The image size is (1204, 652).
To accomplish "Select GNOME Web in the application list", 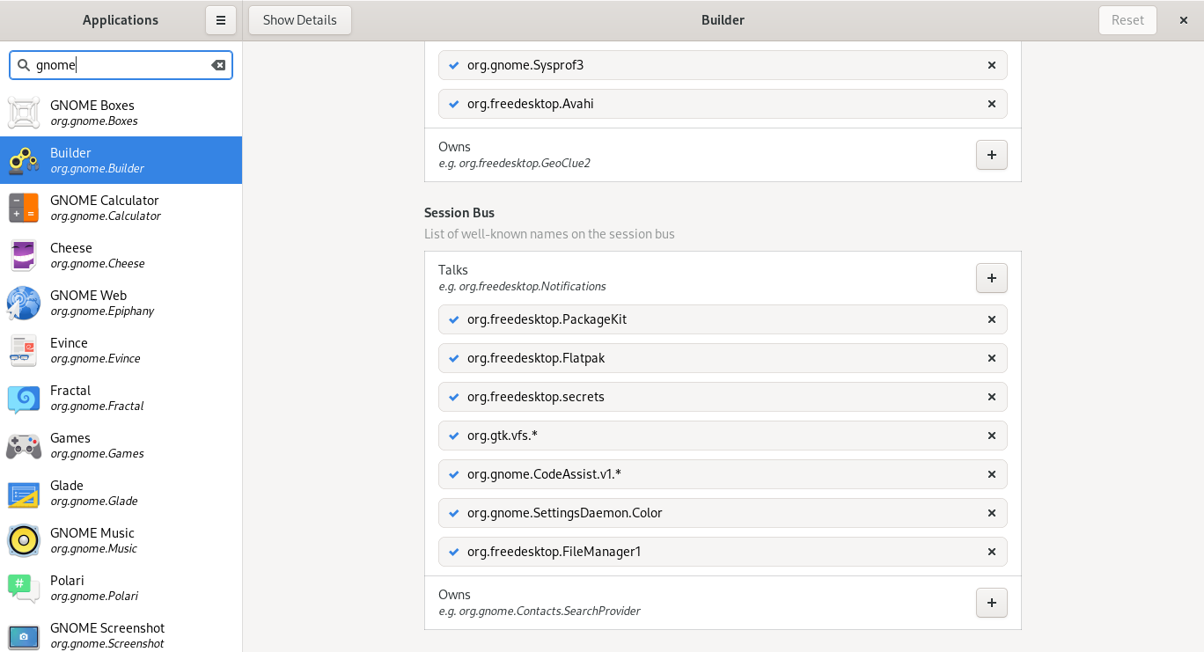I will click(121, 303).
